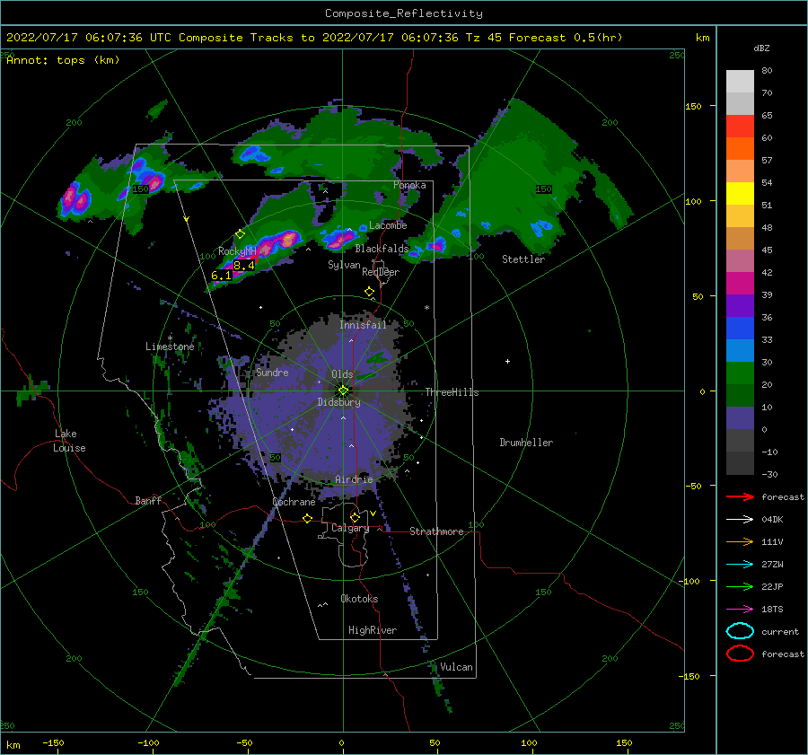Click the radar site marker at map center

343,391
